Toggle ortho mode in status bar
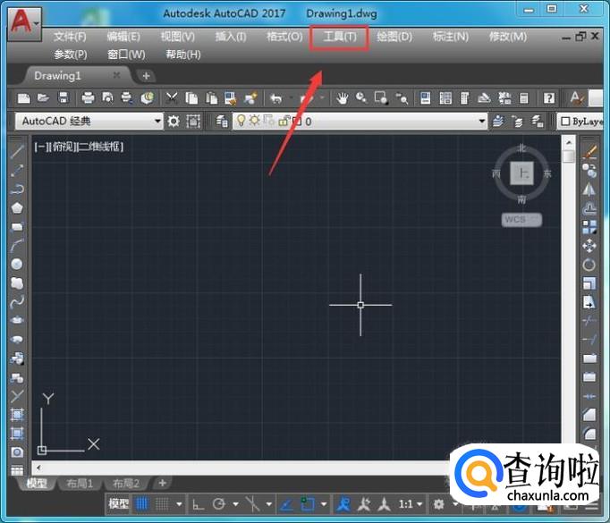 tap(199, 505)
